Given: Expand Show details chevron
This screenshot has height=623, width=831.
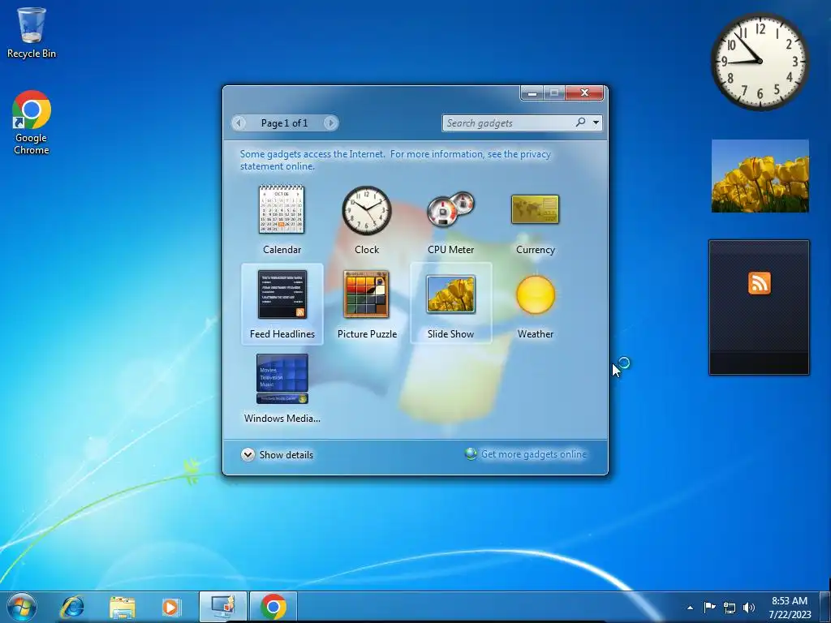Looking at the screenshot, I should 248,454.
